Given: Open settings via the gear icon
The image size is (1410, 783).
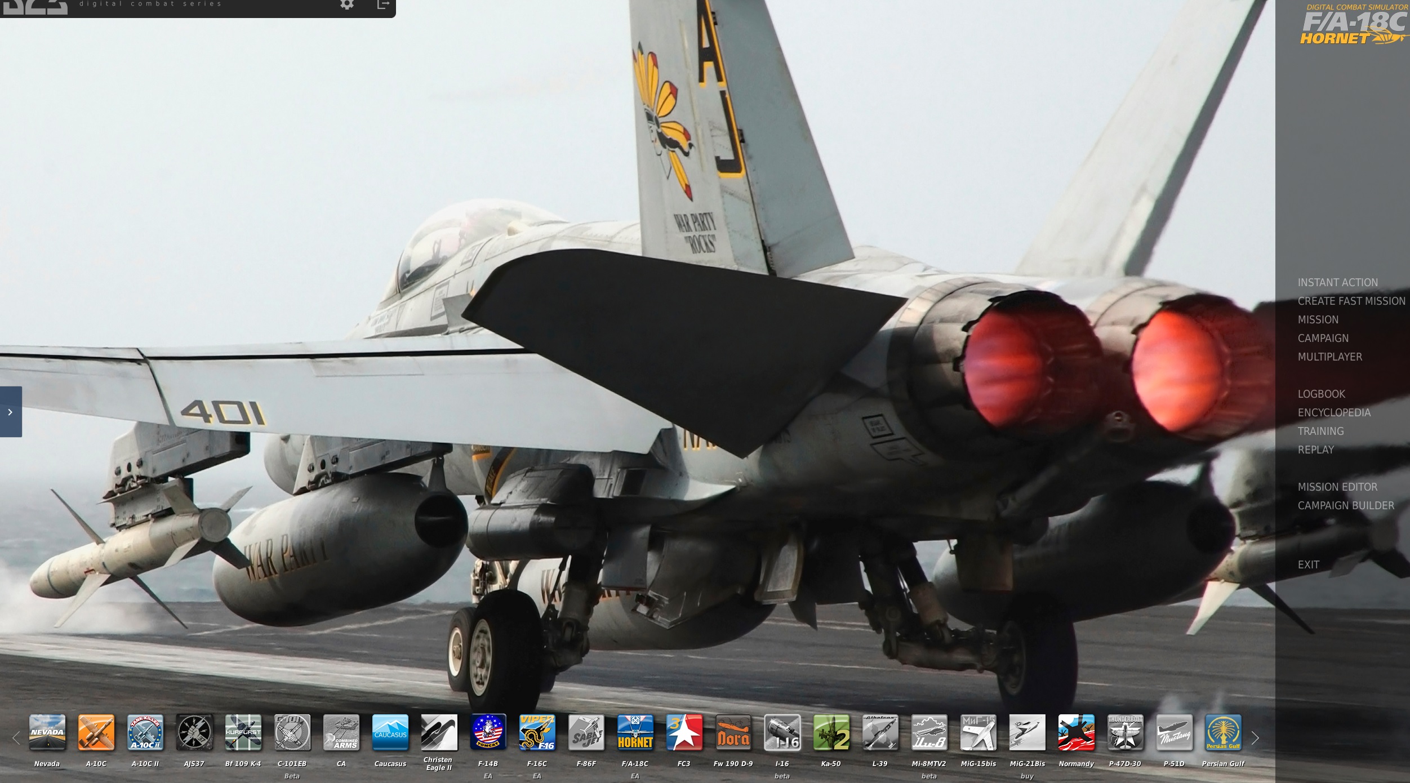Looking at the screenshot, I should tap(347, 5).
